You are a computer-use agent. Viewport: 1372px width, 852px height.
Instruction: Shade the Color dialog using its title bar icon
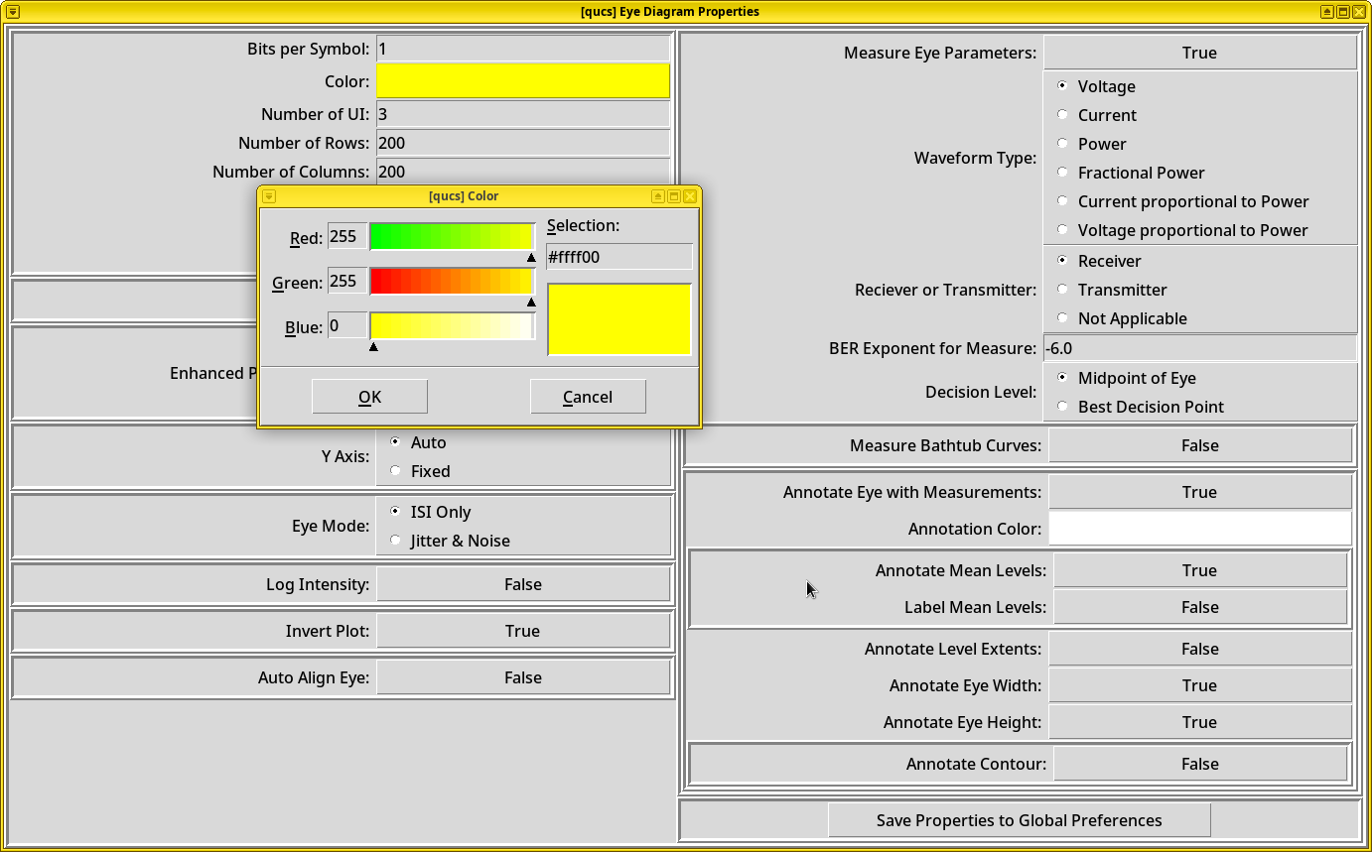(657, 196)
